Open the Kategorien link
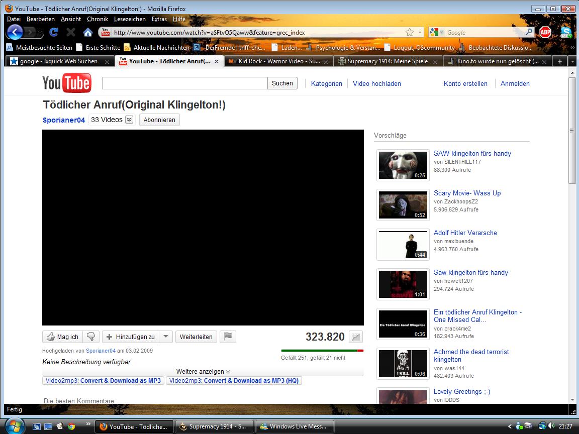 [x=326, y=83]
